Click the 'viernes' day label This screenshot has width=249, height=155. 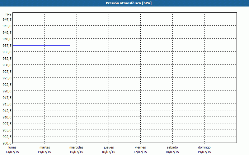(140, 147)
